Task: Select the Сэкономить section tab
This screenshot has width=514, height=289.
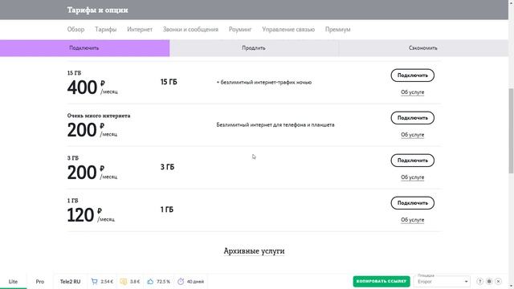Action: pos(423,48)
